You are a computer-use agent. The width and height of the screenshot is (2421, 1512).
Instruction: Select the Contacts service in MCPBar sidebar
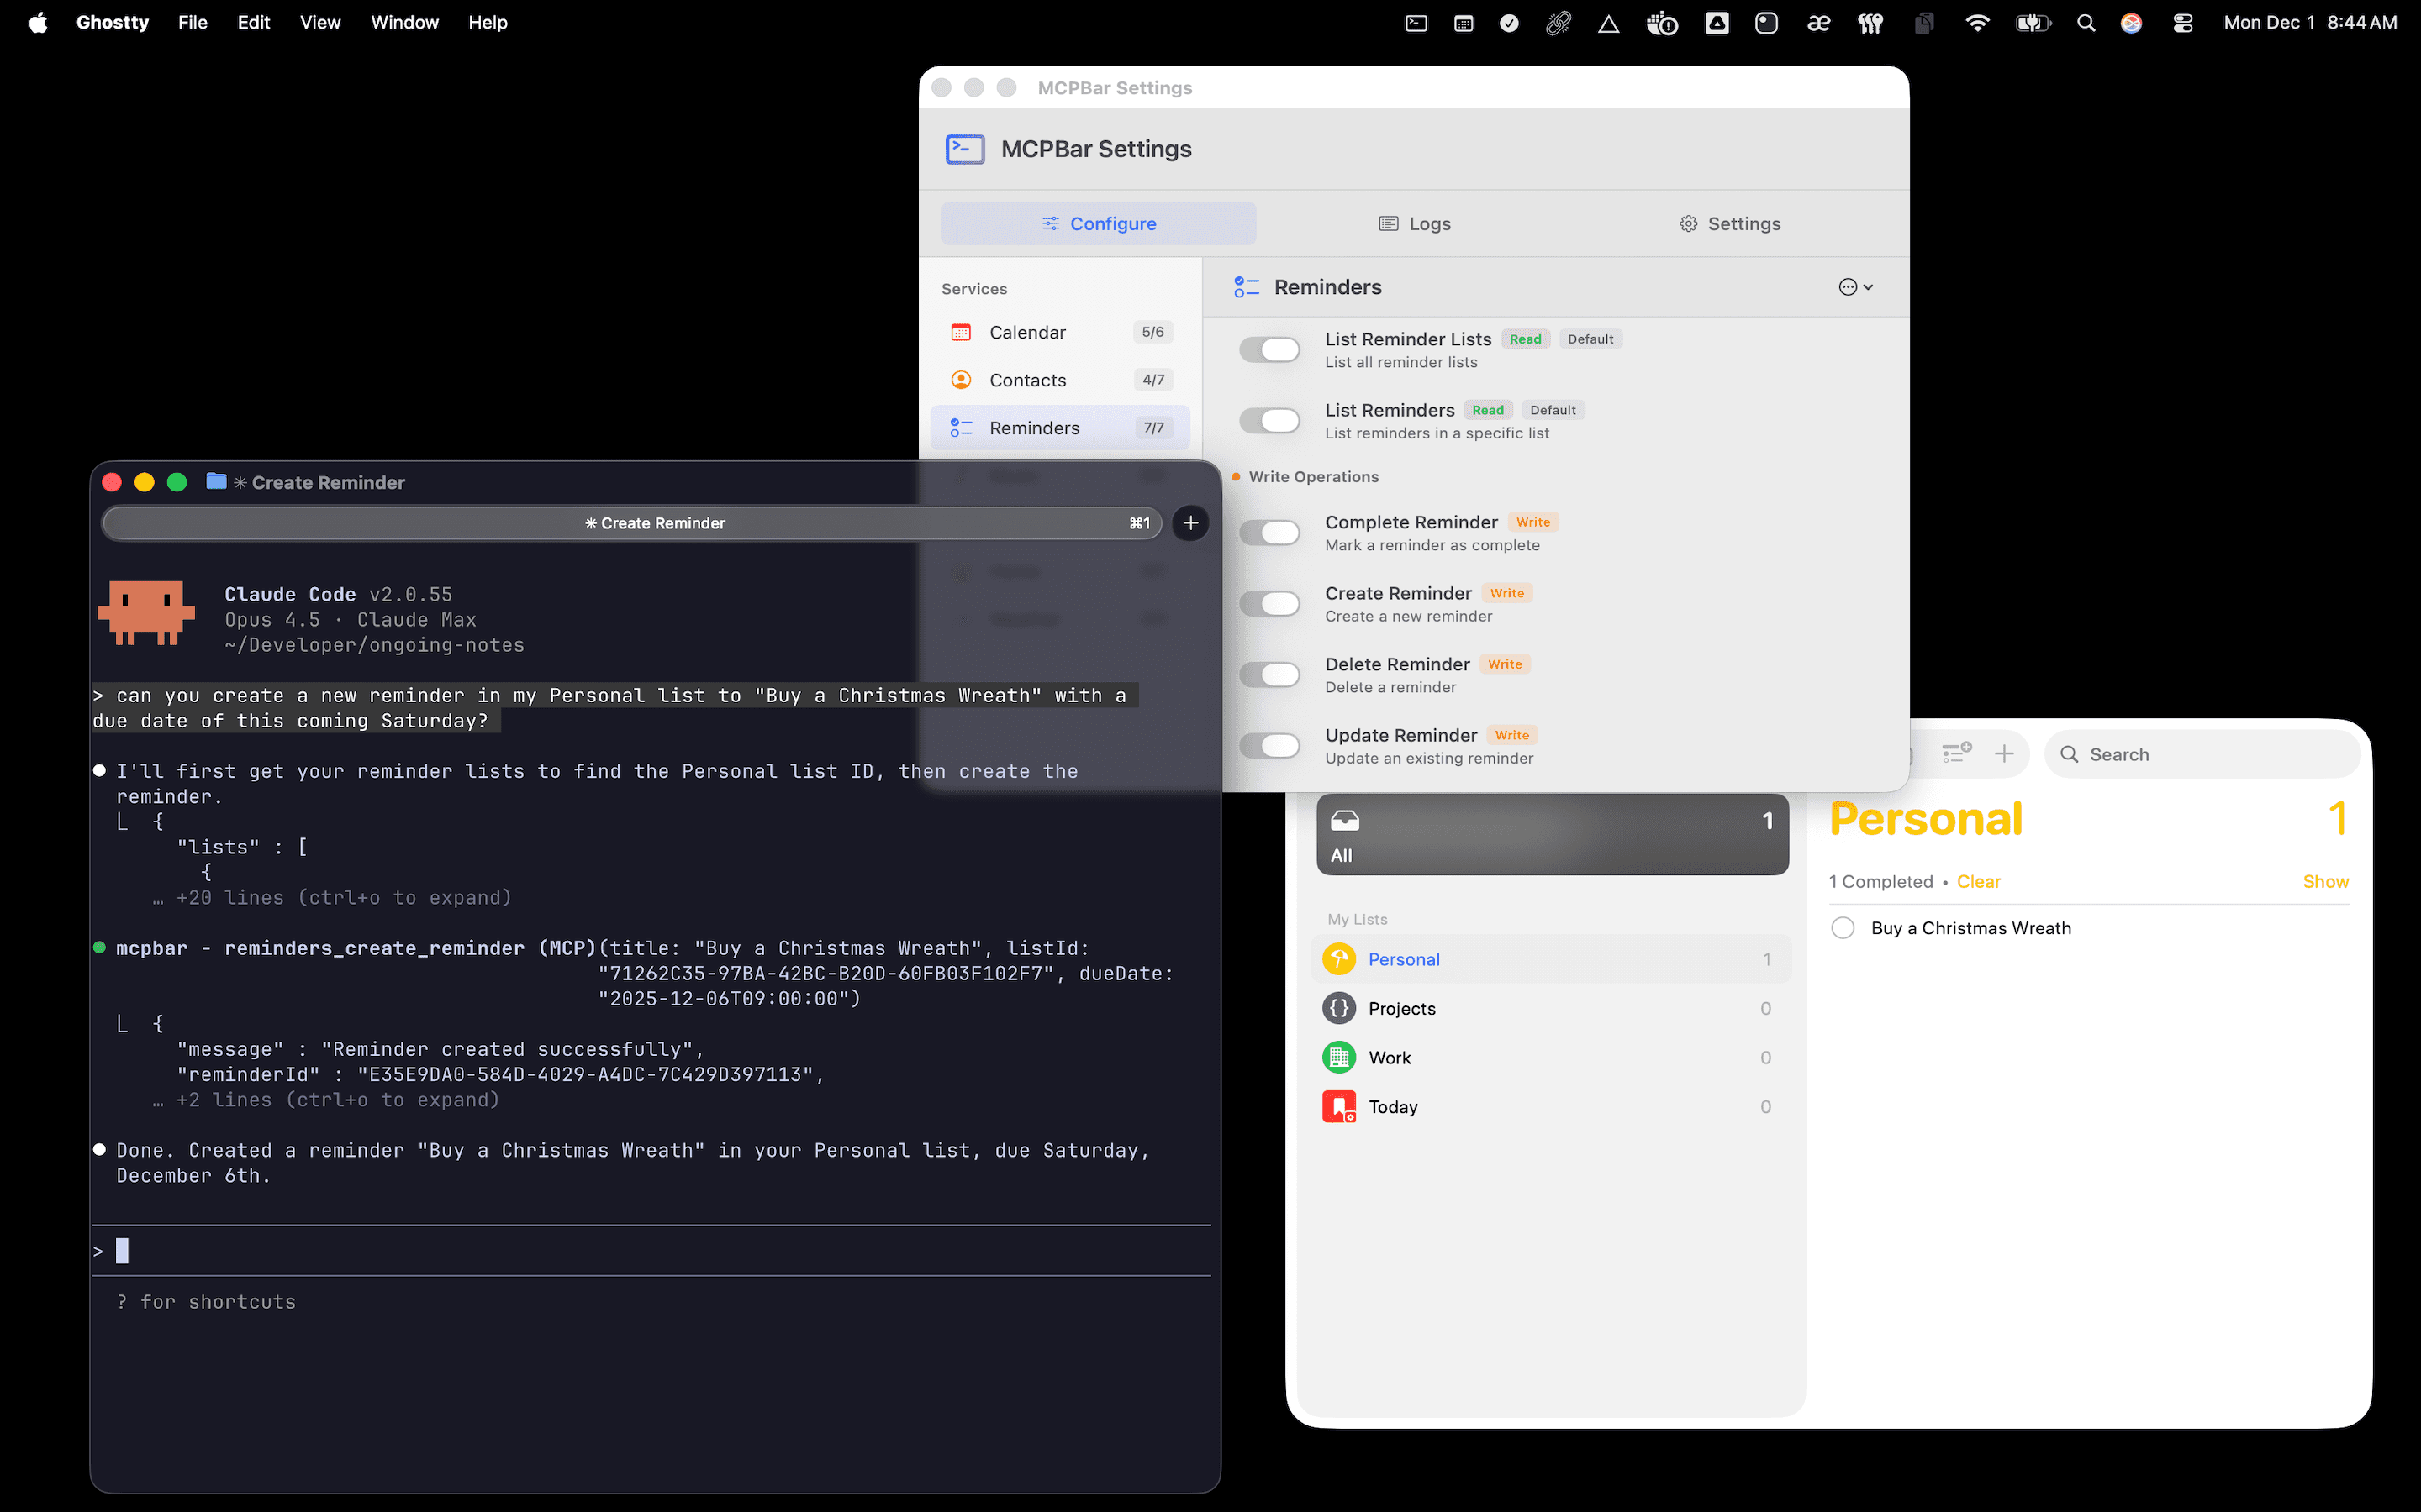click(x=1026, y=380)
